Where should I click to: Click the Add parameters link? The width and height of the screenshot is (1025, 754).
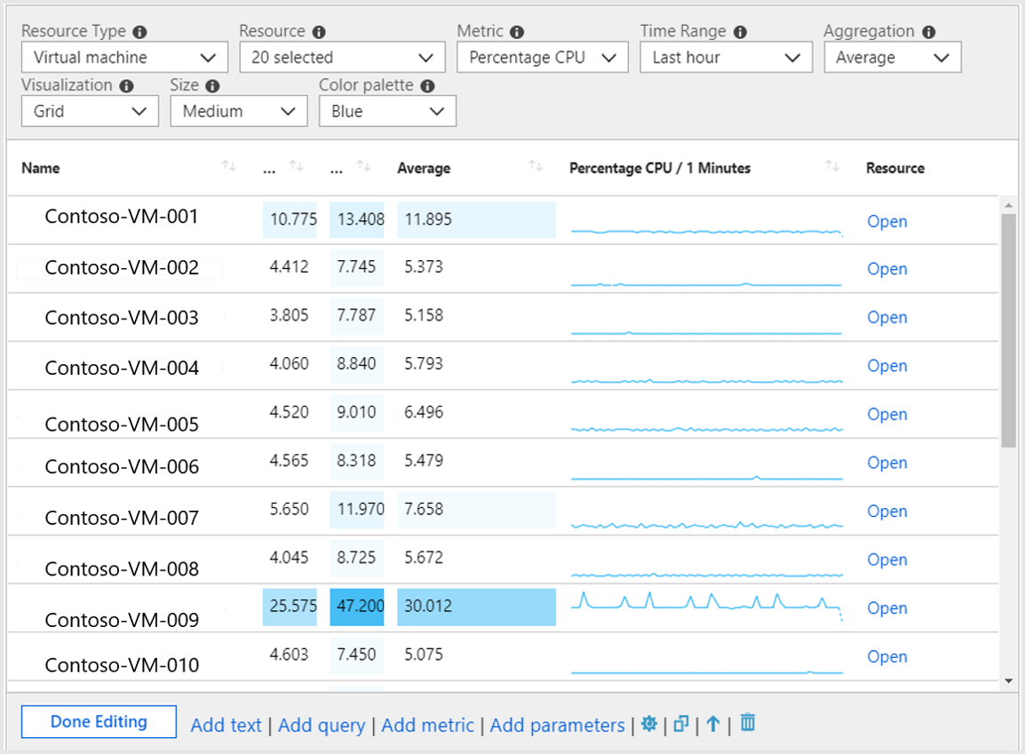[x=557, y=726]
